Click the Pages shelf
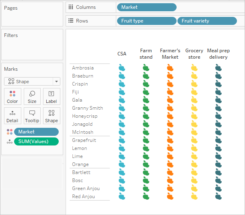The width and height of the screenshot is (245, 215). point(32,14)
